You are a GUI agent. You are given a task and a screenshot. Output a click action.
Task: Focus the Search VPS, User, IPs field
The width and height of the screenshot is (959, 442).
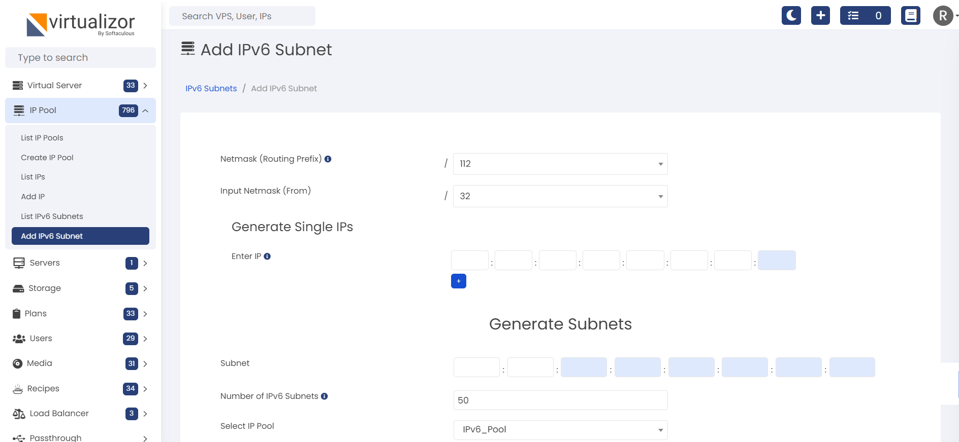pyautogui.click(x=242, y=16)
